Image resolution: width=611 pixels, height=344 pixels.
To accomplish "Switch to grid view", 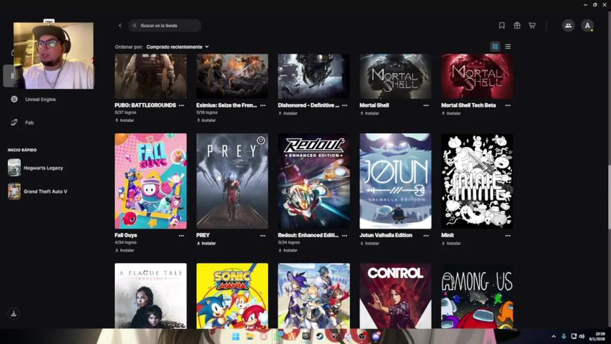I will [x=495, y=46].
